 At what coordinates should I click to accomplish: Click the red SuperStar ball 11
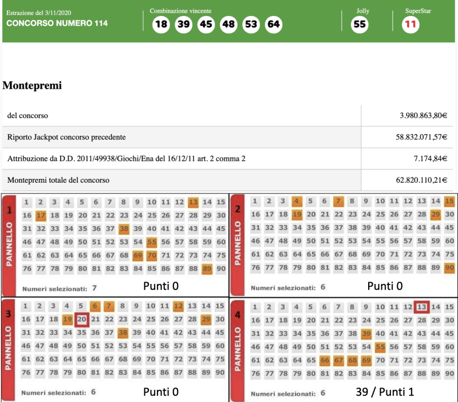410,25
